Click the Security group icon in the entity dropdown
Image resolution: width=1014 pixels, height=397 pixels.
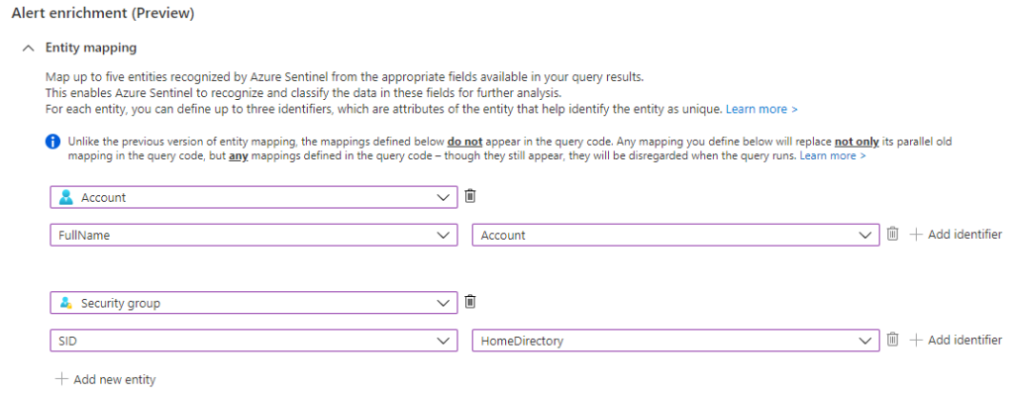[66, 303]
